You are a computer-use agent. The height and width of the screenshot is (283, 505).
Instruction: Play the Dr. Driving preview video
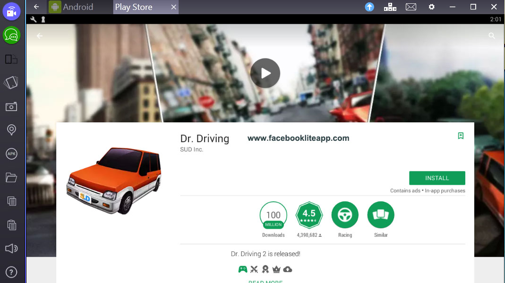coord(265,73)
